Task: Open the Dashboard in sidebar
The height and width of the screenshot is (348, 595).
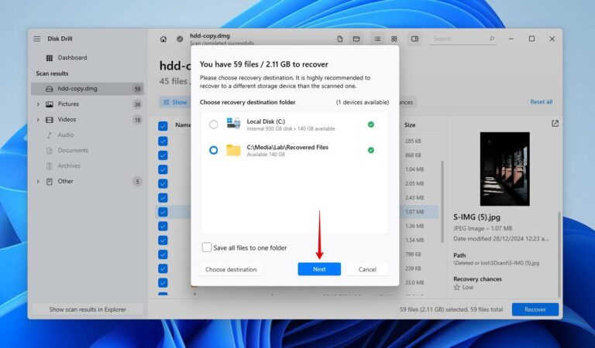Action: [71, 58]
